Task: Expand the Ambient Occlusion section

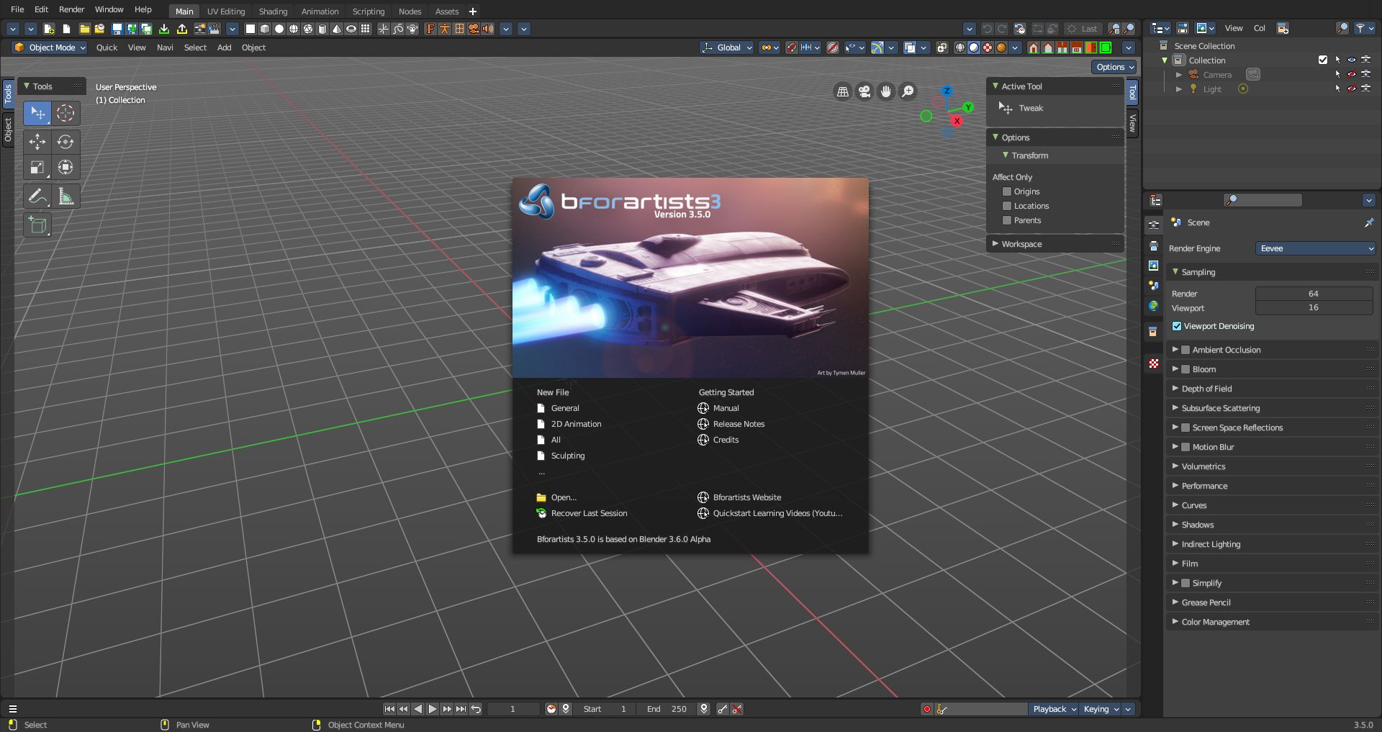Action: click(x=1175, y=350)
